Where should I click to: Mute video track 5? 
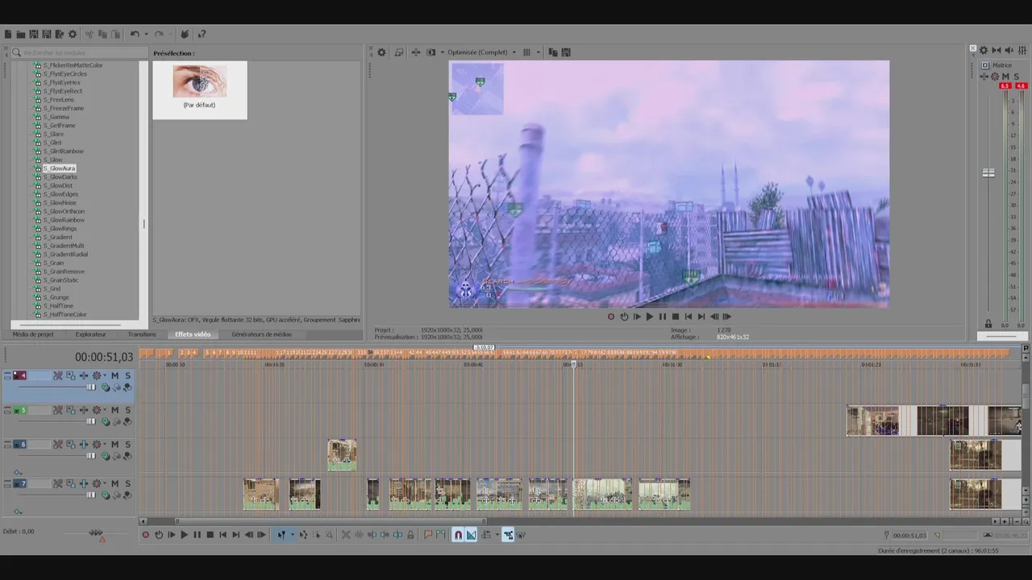(x=115, y=410)
